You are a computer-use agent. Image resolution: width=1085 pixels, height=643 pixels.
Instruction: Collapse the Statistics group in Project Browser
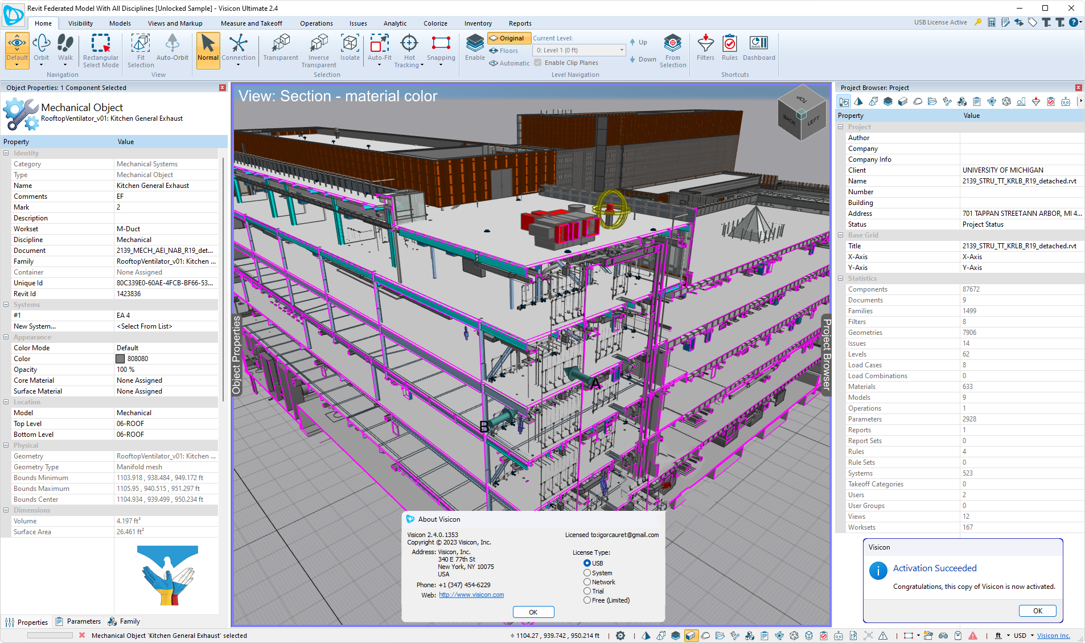tap(841, 279)
